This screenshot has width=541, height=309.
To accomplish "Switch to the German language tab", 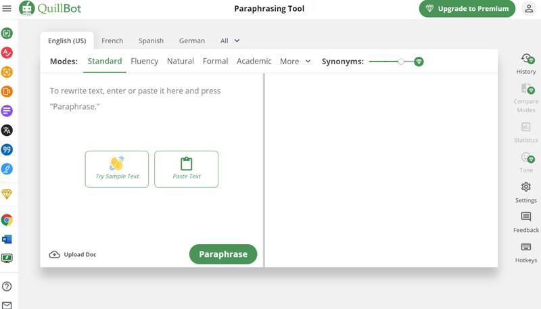I will coord(192,41).
